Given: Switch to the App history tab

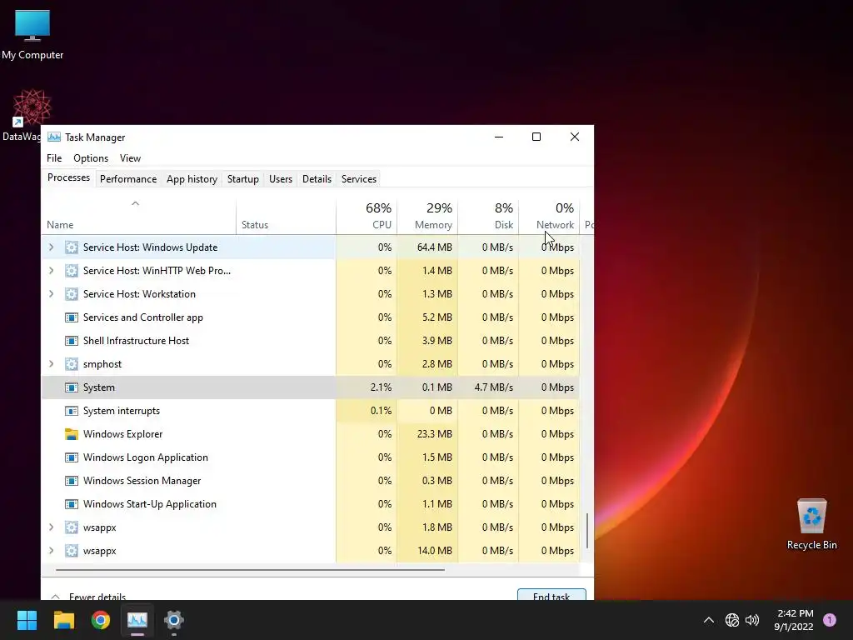Looking at the screenshot, I should (x=192, y=179).
